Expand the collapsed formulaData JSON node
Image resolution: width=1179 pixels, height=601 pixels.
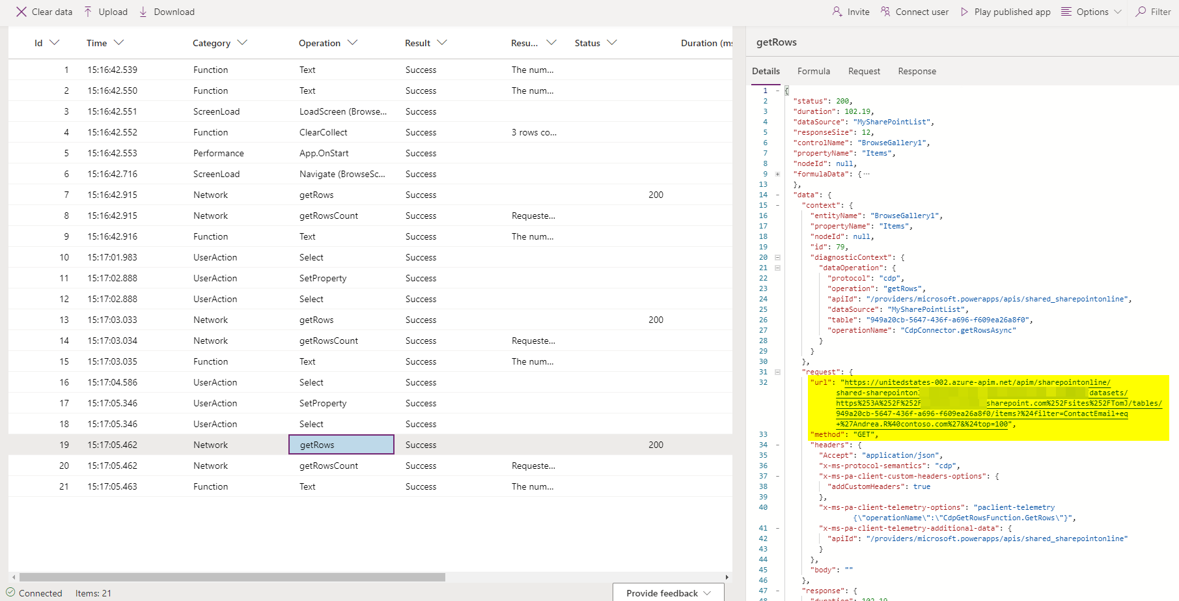pyautogui.click(x=777, y=174)
